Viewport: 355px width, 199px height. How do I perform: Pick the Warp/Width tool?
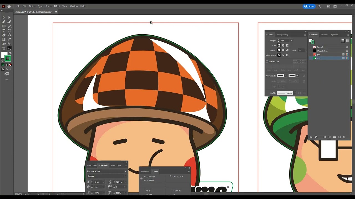[4, 44]
